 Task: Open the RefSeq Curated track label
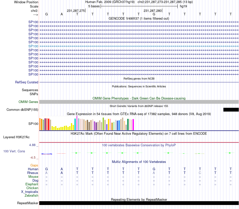[26, 82]
